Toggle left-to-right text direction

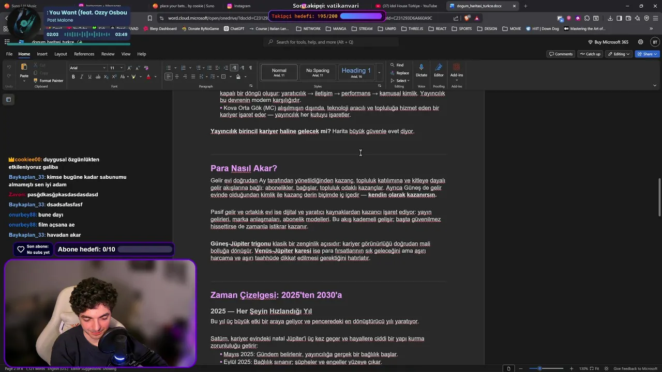tap(234, 68)
